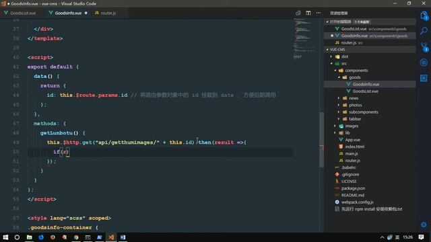
Task: Open App.vue in the file tree
Action: 370,140
